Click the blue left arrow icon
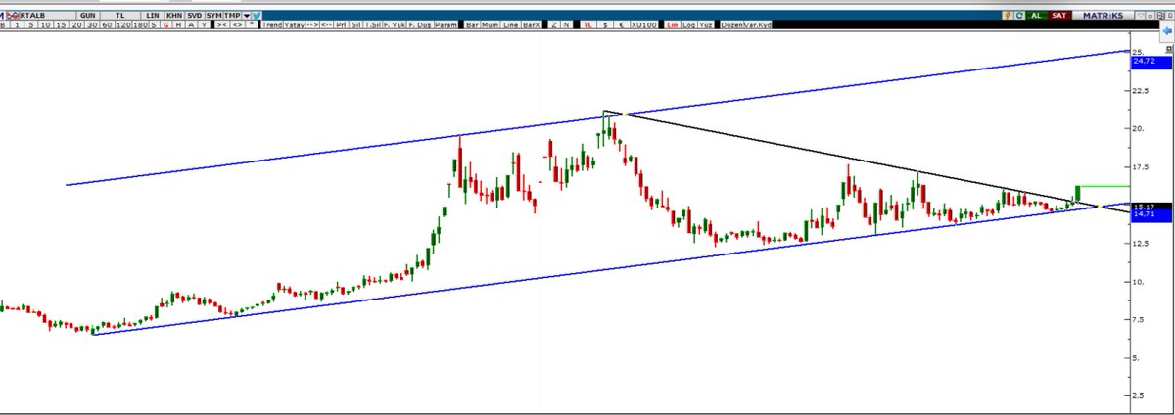Screen dimensions: 1175x415 click(1166, 31)
